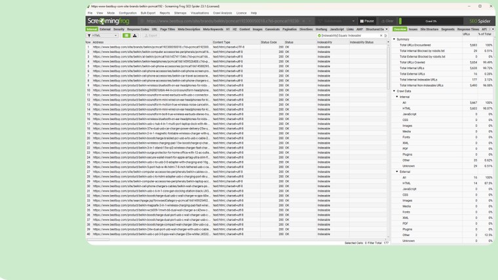Minimize the Screaming Frog window
Screen dimensions: 498x280
pyautogui.click(x=469, y=6)
